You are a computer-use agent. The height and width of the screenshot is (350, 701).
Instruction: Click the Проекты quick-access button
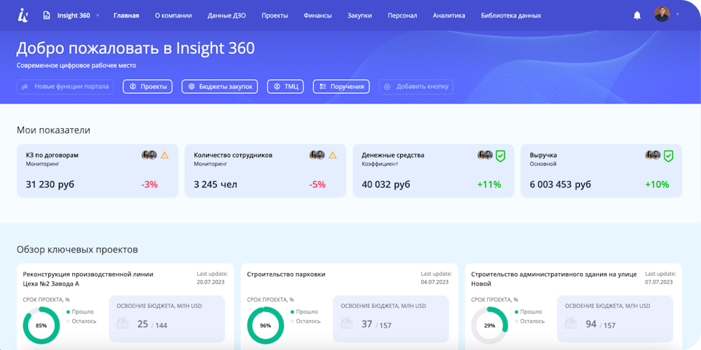[x=147, y=87]
